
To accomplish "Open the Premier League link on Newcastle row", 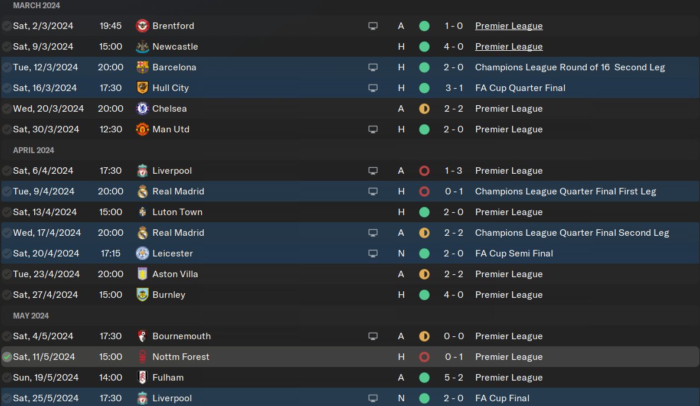I will pyautogui.click(x=508, y=47).
